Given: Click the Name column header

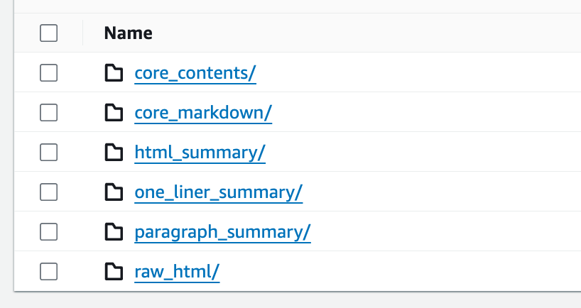Looking at the screenshot, I should pyautogui.click(x=128, y=33).
